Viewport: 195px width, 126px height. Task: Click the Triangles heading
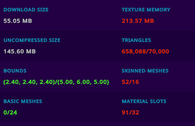[x=136, y=40]
